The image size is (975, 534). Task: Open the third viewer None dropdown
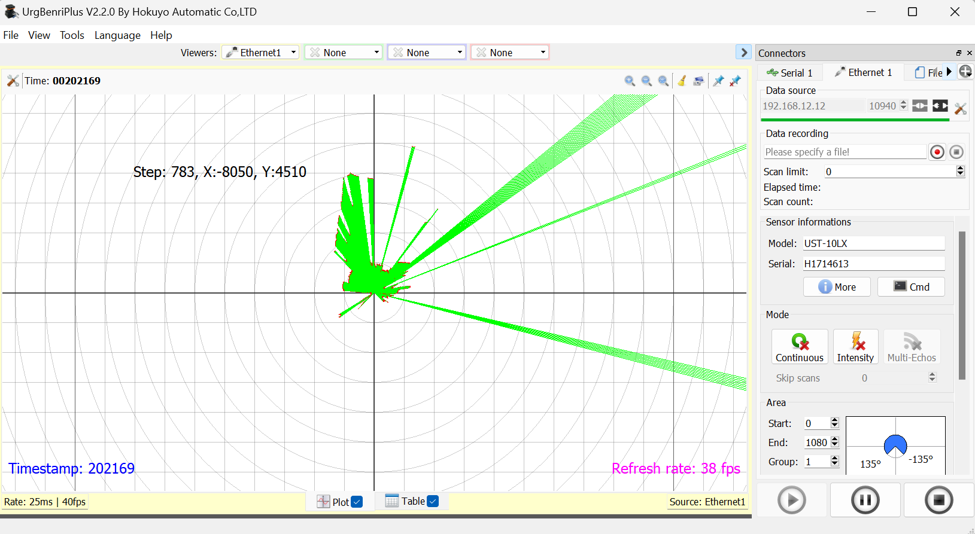(x=427, y=53)
